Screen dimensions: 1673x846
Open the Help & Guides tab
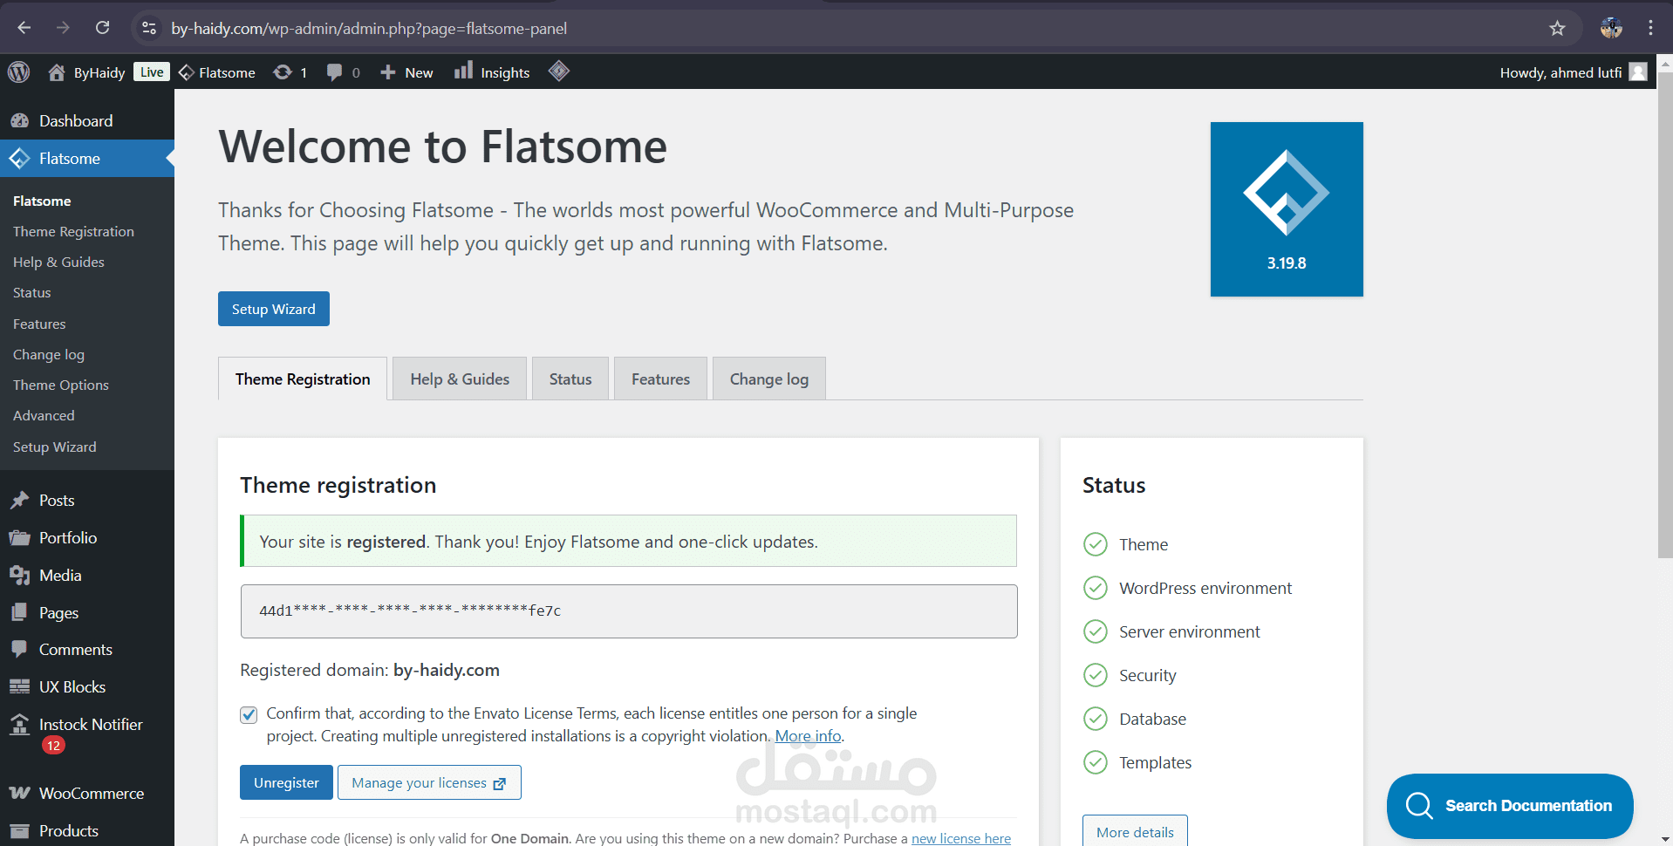460,379
